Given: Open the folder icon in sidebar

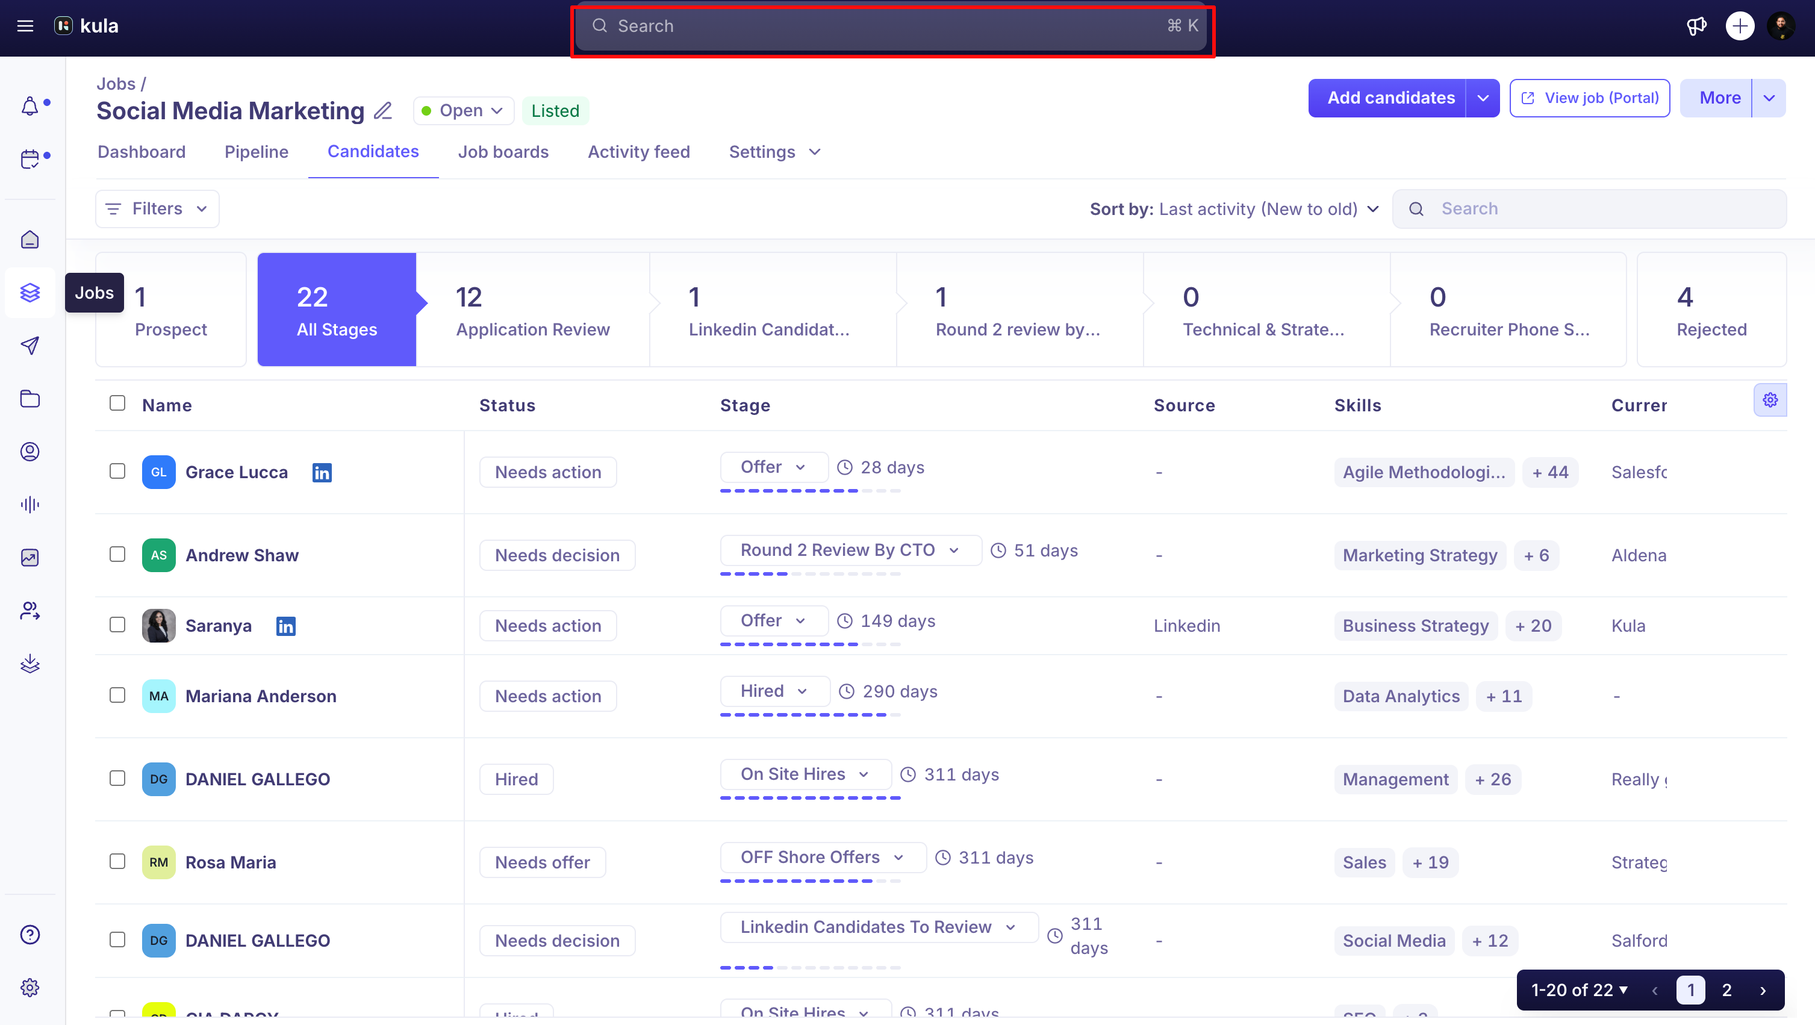Looking at the screenshot, I should point(30,398).
